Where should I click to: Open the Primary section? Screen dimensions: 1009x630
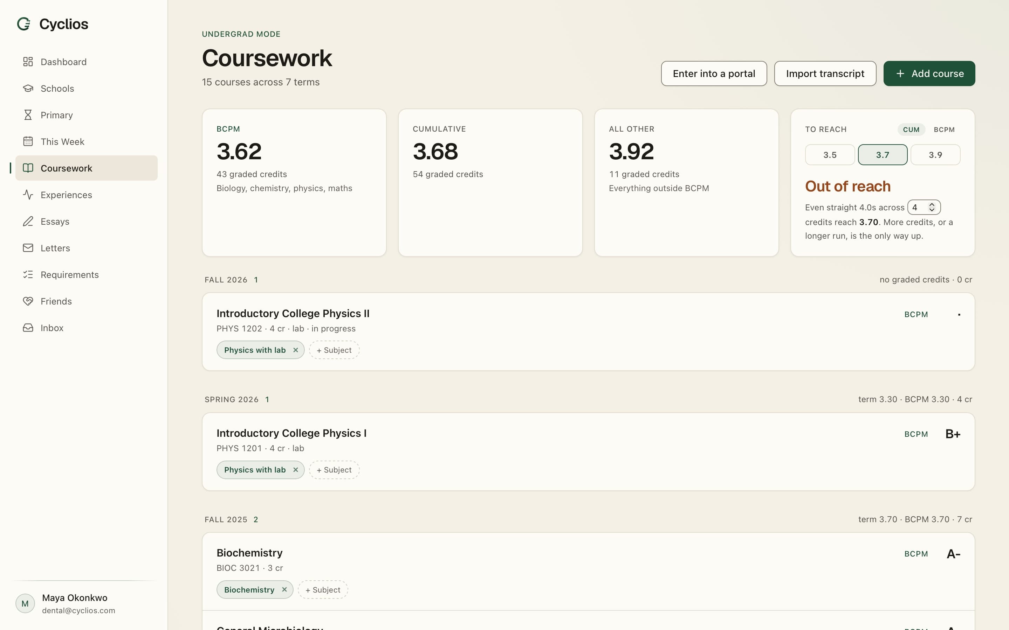click(x=86, y=115)
